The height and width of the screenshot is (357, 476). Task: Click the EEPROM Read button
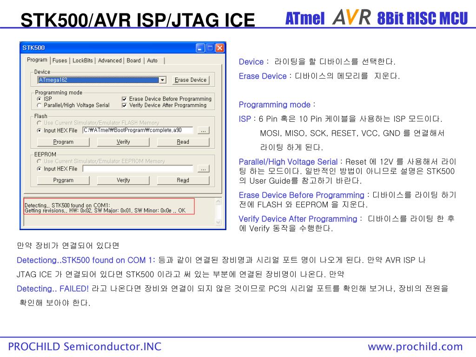coord(183,180)
